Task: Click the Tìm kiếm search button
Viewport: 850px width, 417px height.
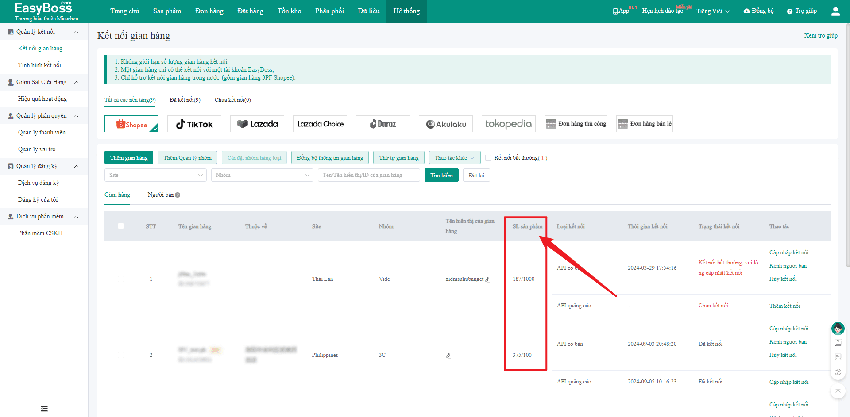Action: point(441,175)
